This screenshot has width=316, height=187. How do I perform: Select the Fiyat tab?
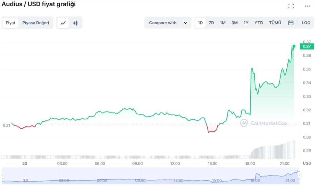pos(10,23)
